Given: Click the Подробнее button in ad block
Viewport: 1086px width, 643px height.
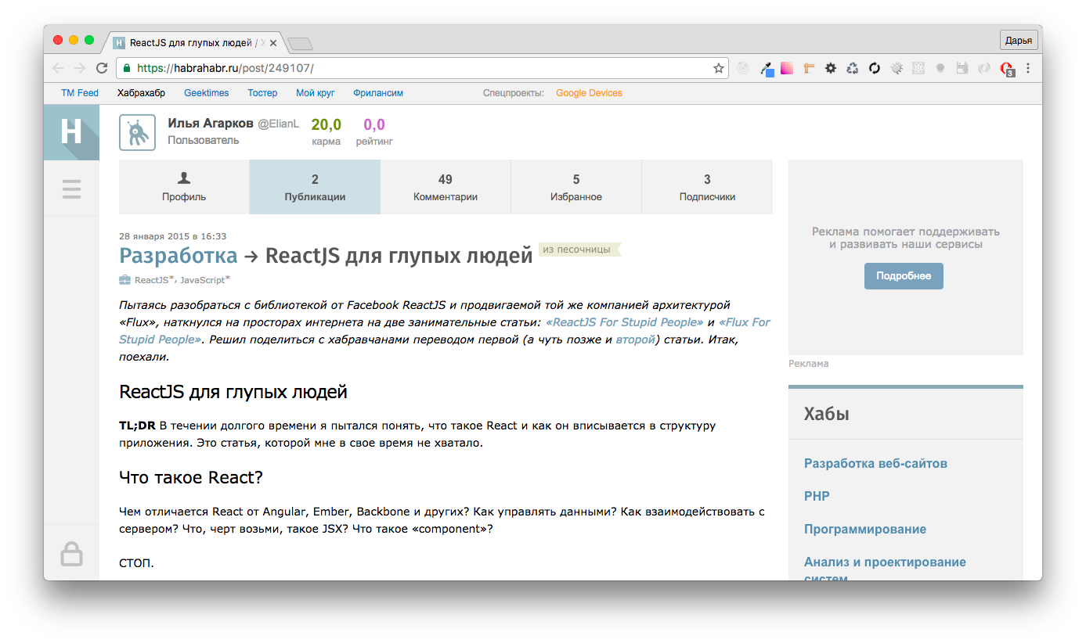Looking at the screenshot, I should [904, 276].
